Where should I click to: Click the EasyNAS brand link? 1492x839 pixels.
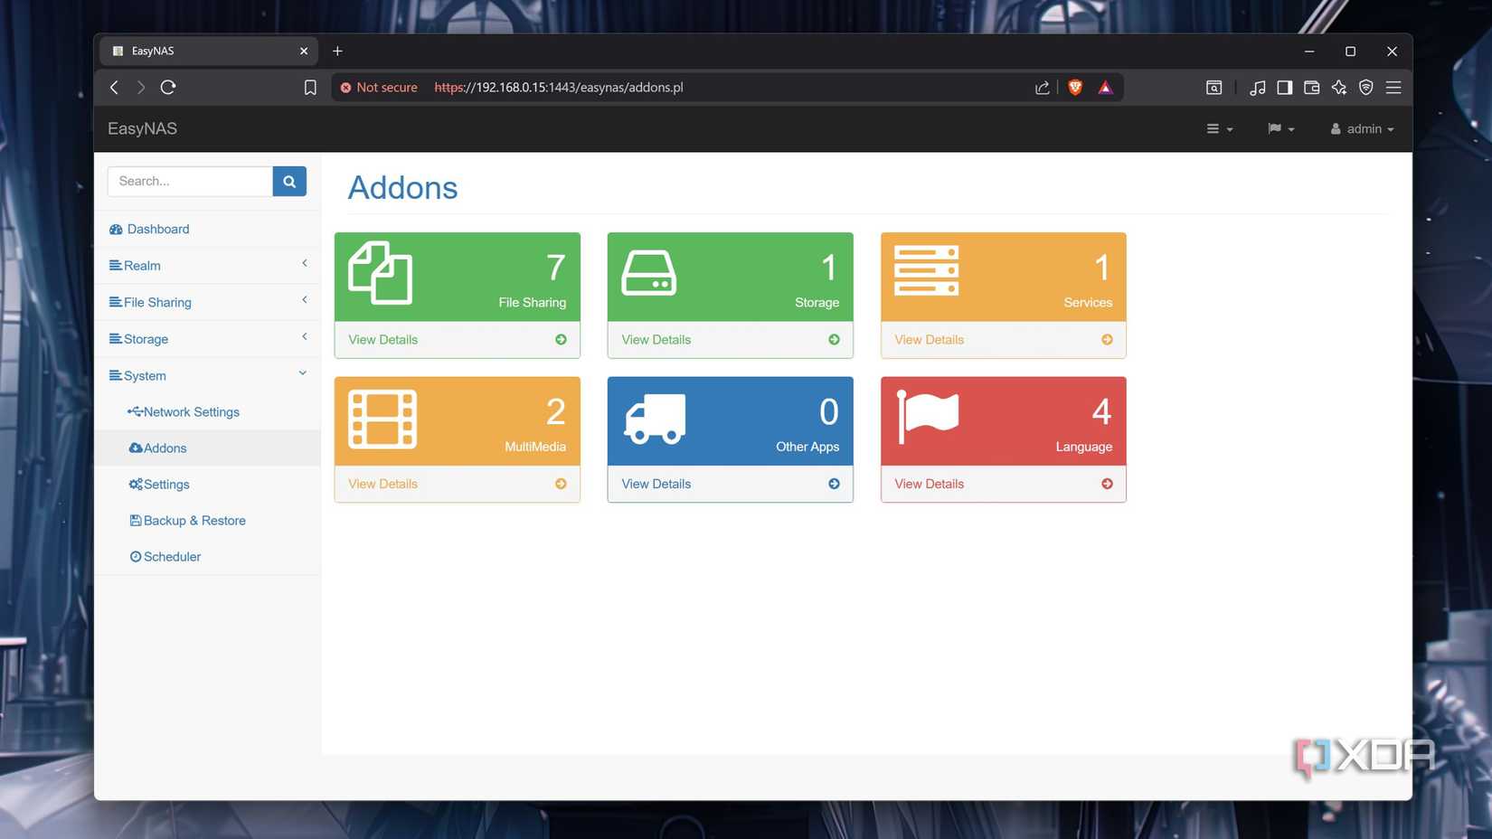pyautogui.click(x=142, y=128)
